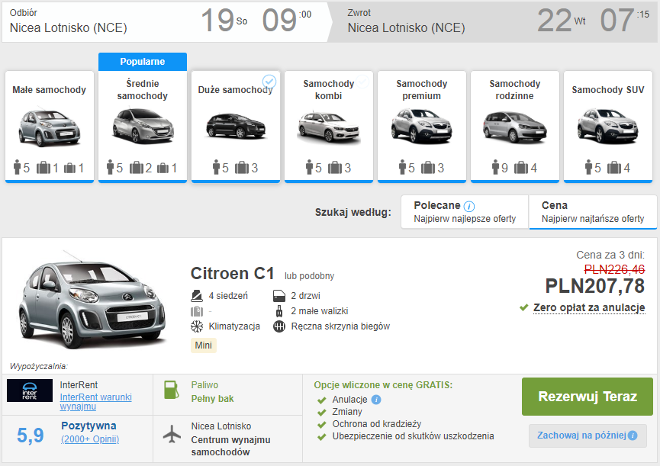Click the green fuel pump icon
660x466 pixels.
pyautogui.click(x=172, y=390)
